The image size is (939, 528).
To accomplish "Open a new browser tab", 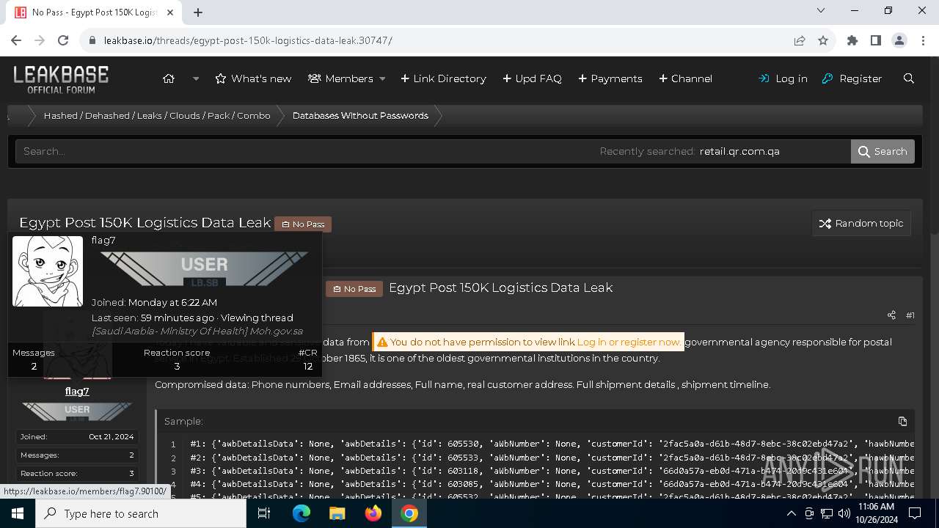I will 198,12.
